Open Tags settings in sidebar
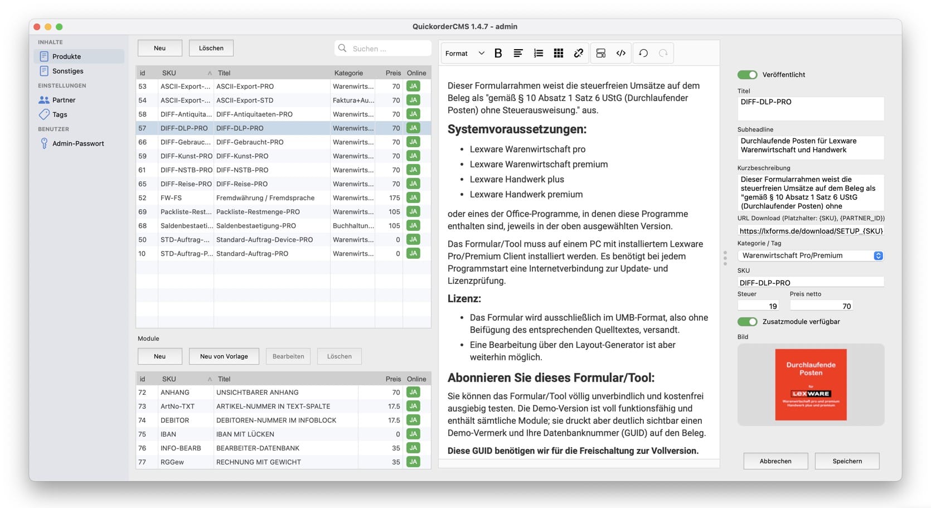The width and height of the screenshot is (931, 508). click(x=79, y=114)
